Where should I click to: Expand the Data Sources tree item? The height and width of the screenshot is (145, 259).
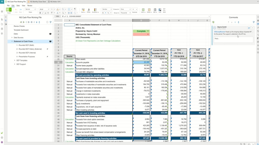(x=12, y=38)
